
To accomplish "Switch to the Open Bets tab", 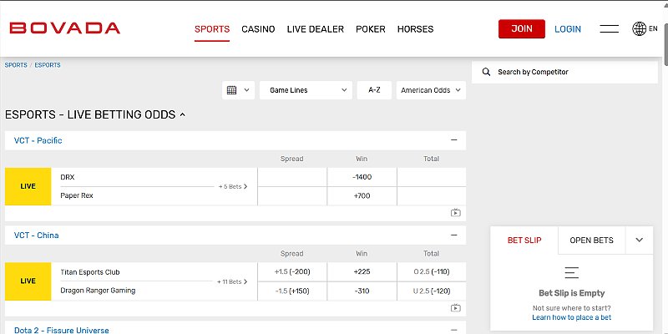I will pyautogui.click(x=591, y=240).
